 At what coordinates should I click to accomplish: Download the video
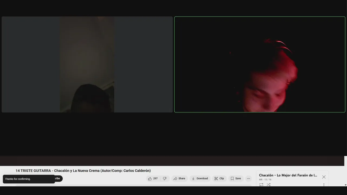pyautogui.click(x=200, y=178)
